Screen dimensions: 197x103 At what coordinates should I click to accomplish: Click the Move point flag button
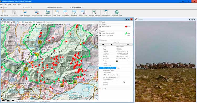click(x=27, y=22)
